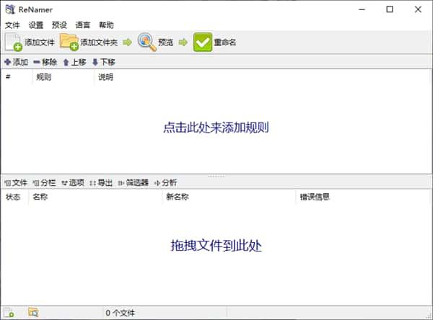This screenshot has height=320, width=433.
Task: Open the 语言 (Language) menu
Action: [x=83, y=25]
